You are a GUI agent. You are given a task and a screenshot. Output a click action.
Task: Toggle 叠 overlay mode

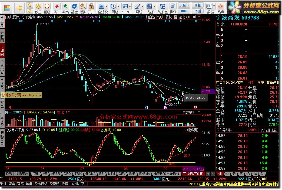175,17
